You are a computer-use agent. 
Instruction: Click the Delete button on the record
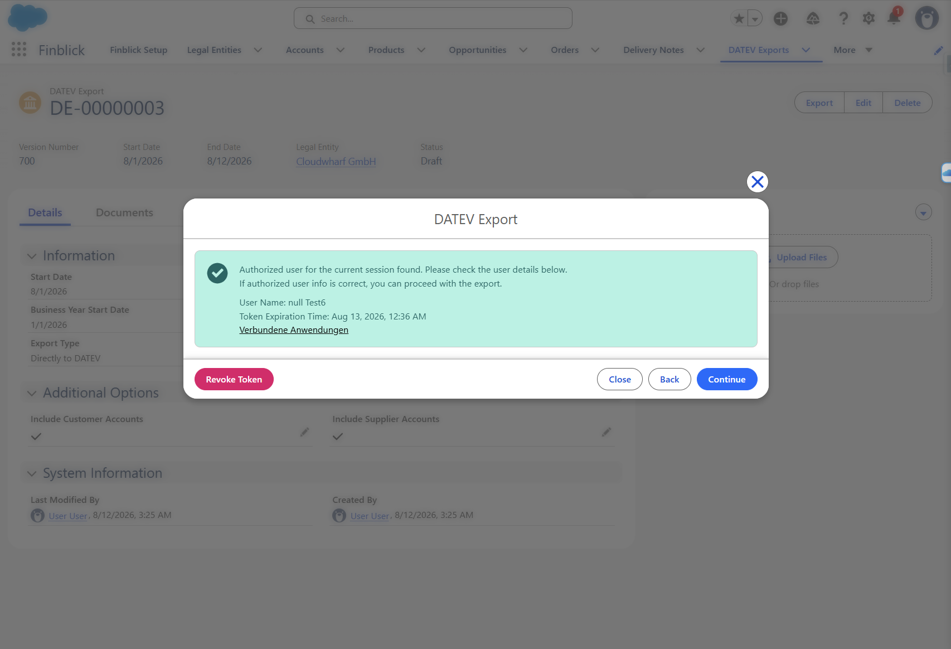[908, 103]
